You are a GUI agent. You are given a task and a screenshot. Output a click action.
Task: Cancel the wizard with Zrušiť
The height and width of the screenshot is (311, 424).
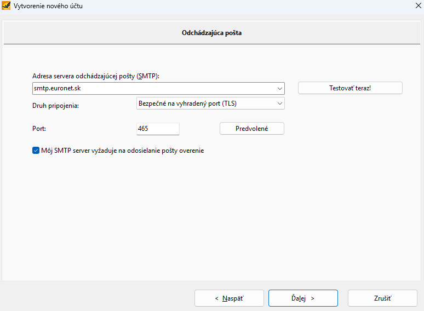point(382,298)
